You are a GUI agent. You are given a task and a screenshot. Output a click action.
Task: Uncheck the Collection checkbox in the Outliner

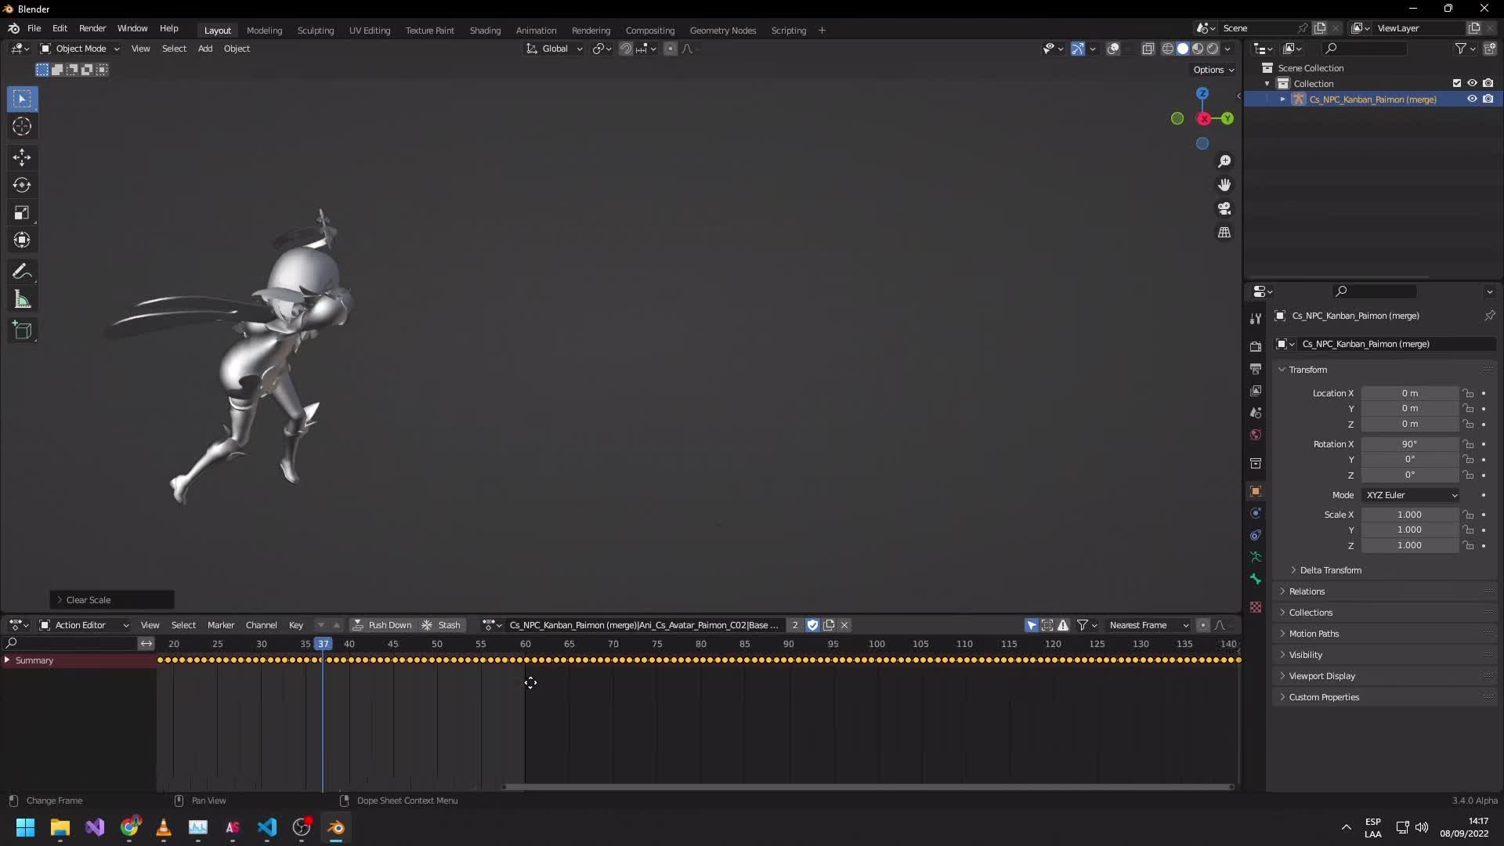pos(1456,83)
